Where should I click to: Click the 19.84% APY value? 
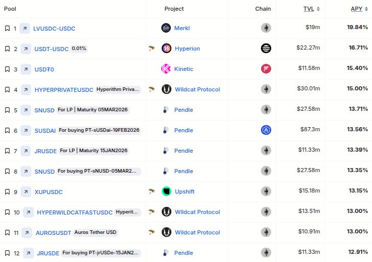(357, 27)
